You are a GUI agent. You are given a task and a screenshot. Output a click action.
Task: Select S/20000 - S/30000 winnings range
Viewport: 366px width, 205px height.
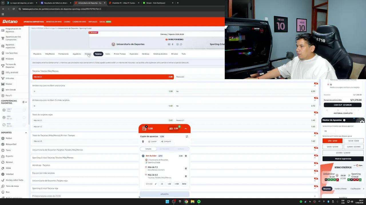coord(343,153)
